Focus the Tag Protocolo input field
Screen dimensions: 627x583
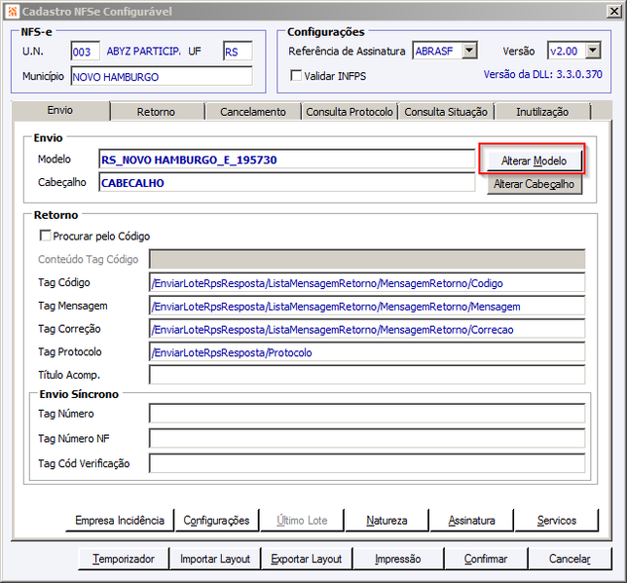(367, 352)
